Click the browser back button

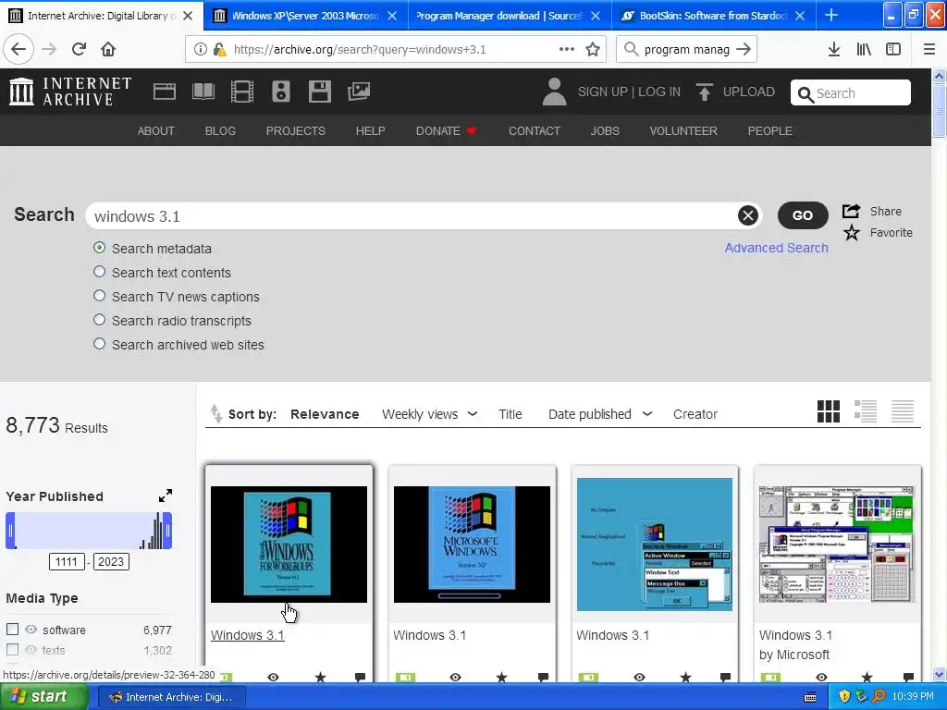[18, 49]
